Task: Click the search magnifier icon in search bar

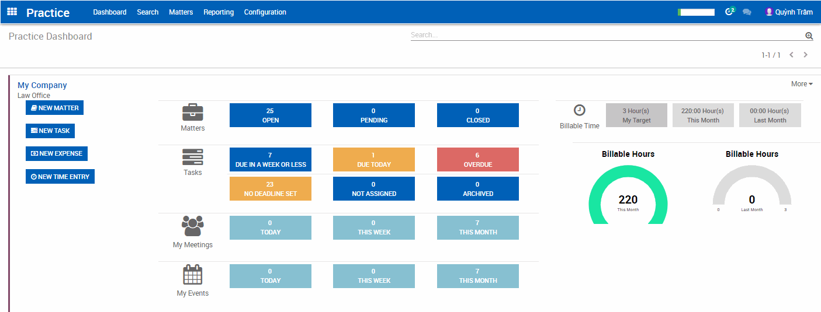Action: (x=809, y=36)
